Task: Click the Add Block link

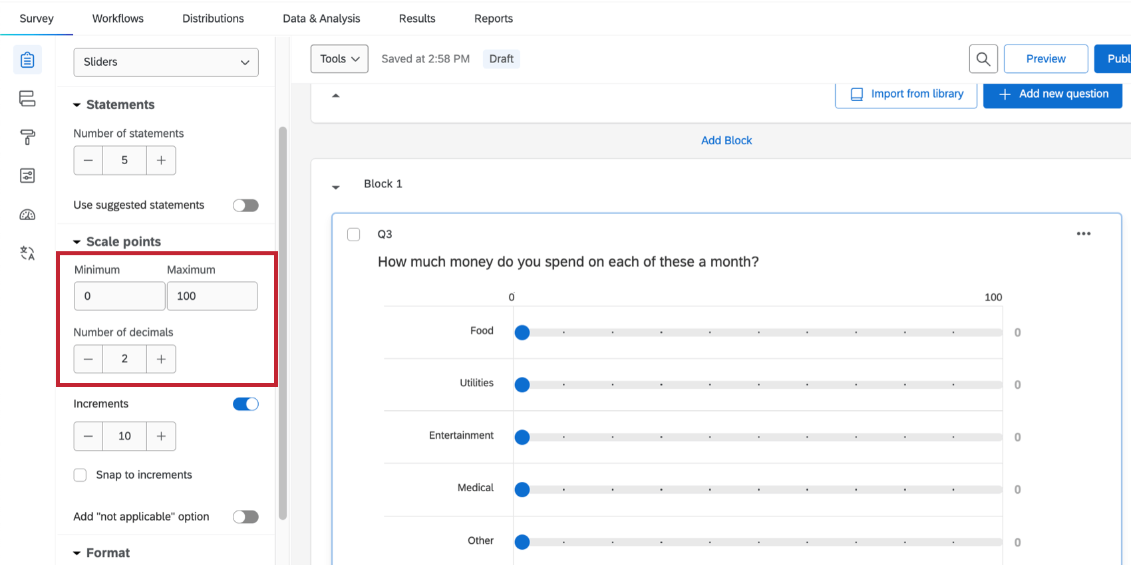Action: point(727,140)
